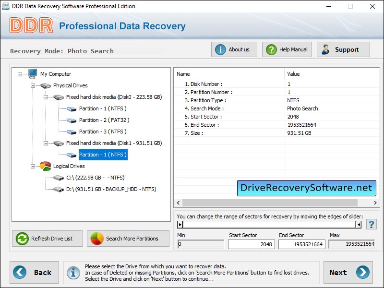
Task: Collapse the Physical Drives node
Action: (x=33, y=85)
